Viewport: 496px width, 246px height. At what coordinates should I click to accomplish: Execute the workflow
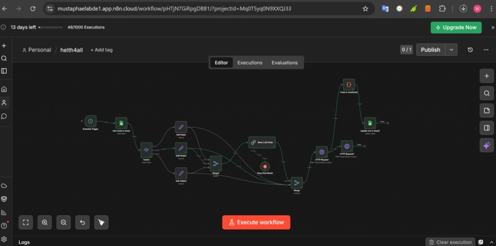click(256, 222)
